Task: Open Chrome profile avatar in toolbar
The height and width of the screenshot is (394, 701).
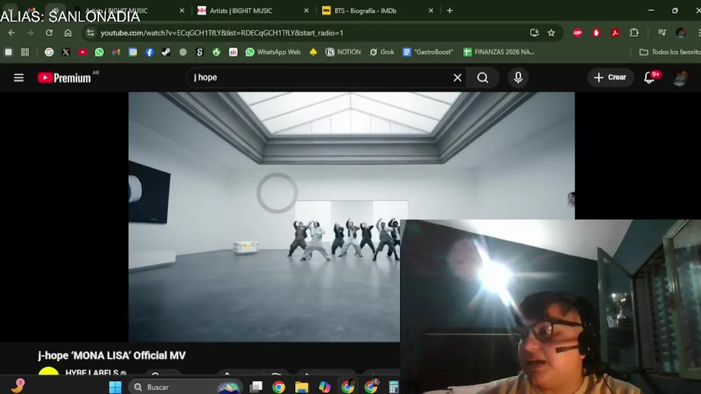Action: click(x=681, y=33)
